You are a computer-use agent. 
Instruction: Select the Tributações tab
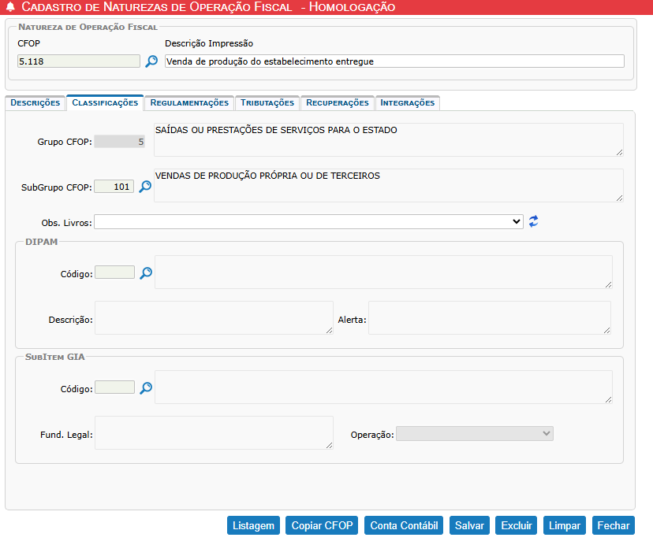pyautogui.click(x=267, y=102)
